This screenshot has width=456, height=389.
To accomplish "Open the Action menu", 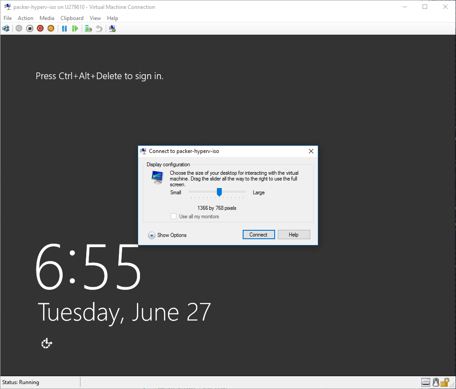I will [25, 18].
